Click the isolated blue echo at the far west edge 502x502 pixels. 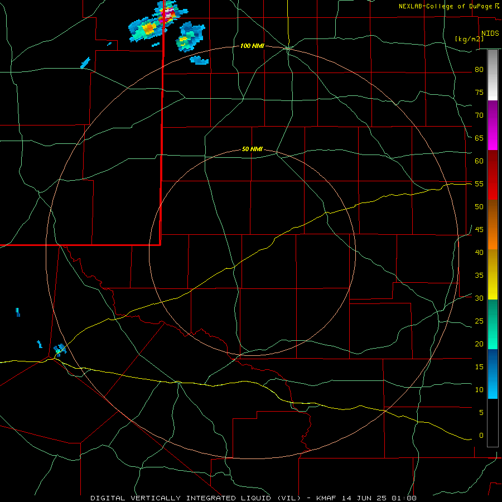click(x=18, y=312)
